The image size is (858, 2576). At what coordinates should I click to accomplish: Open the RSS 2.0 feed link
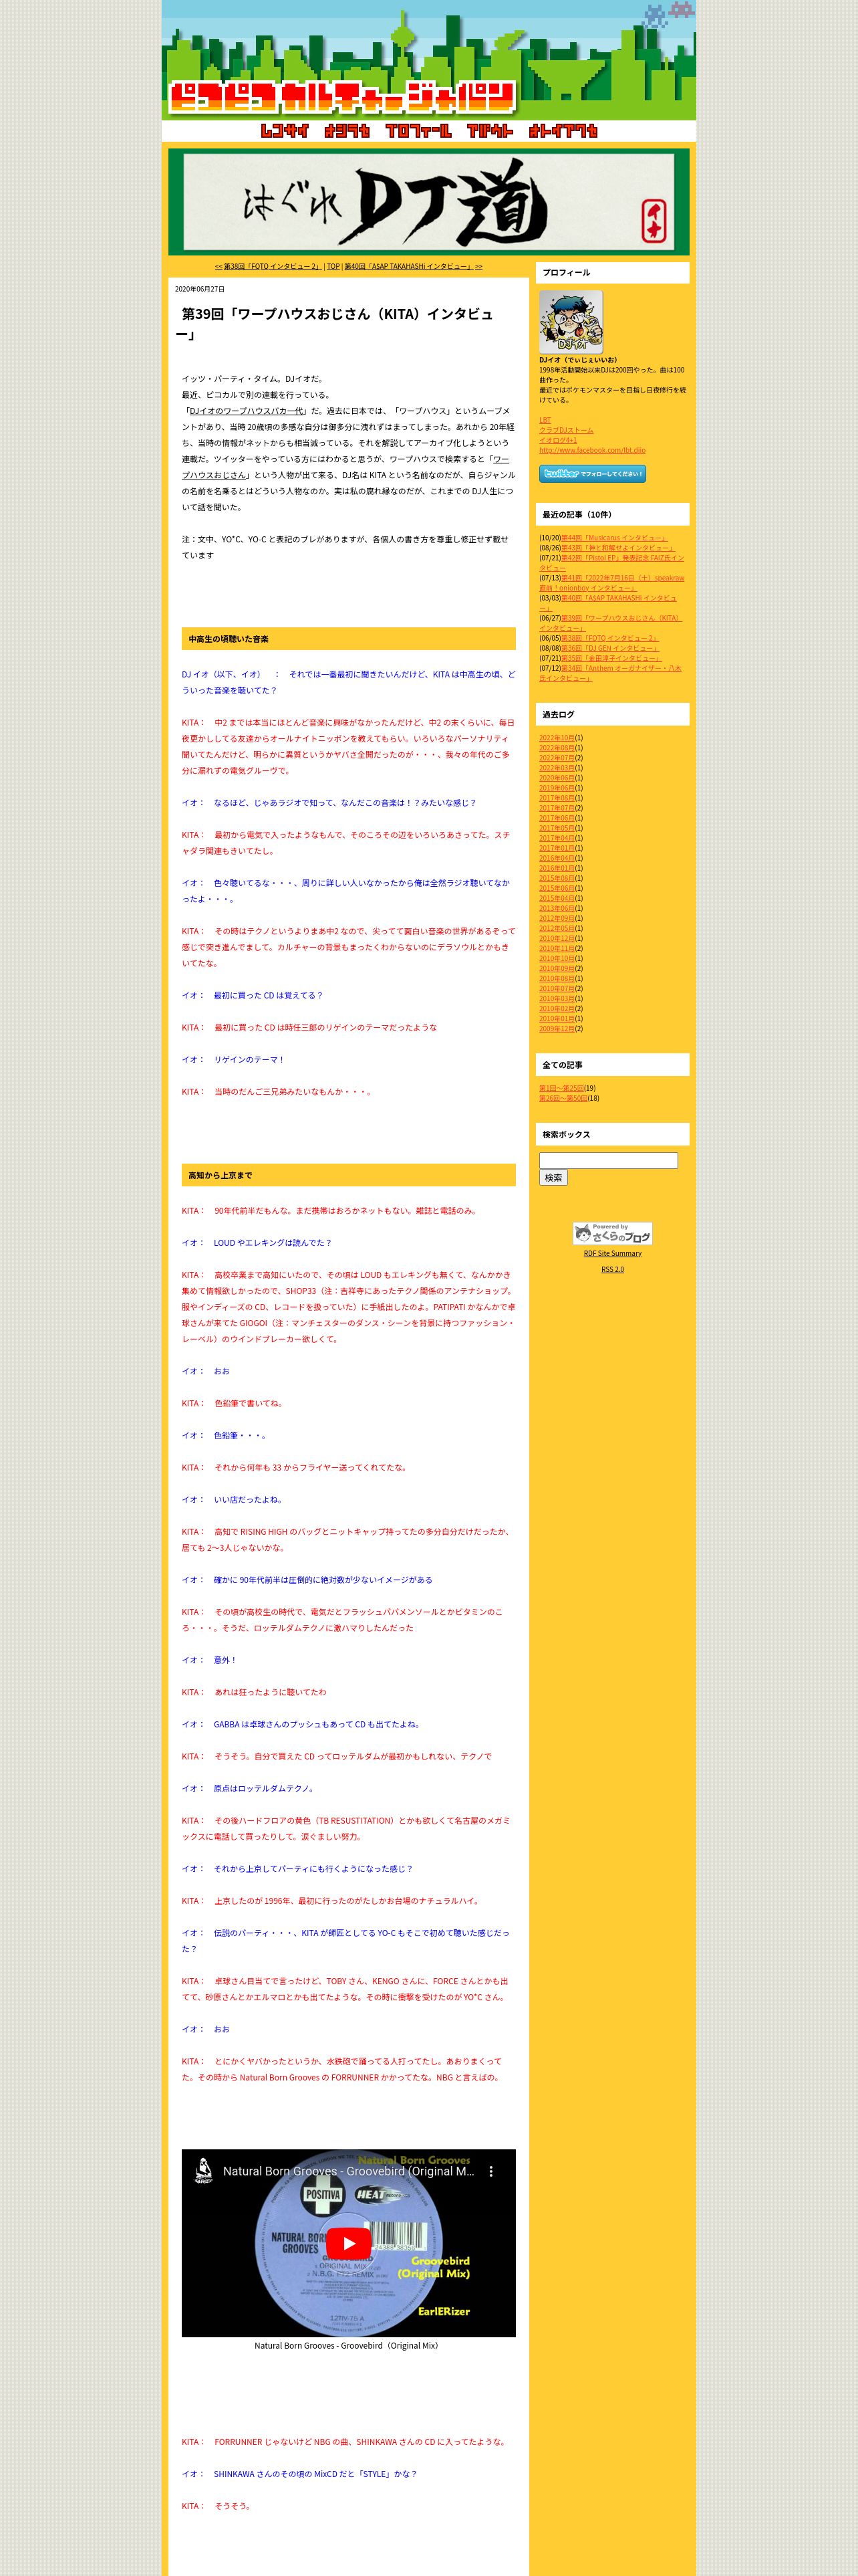(612, 1269)
